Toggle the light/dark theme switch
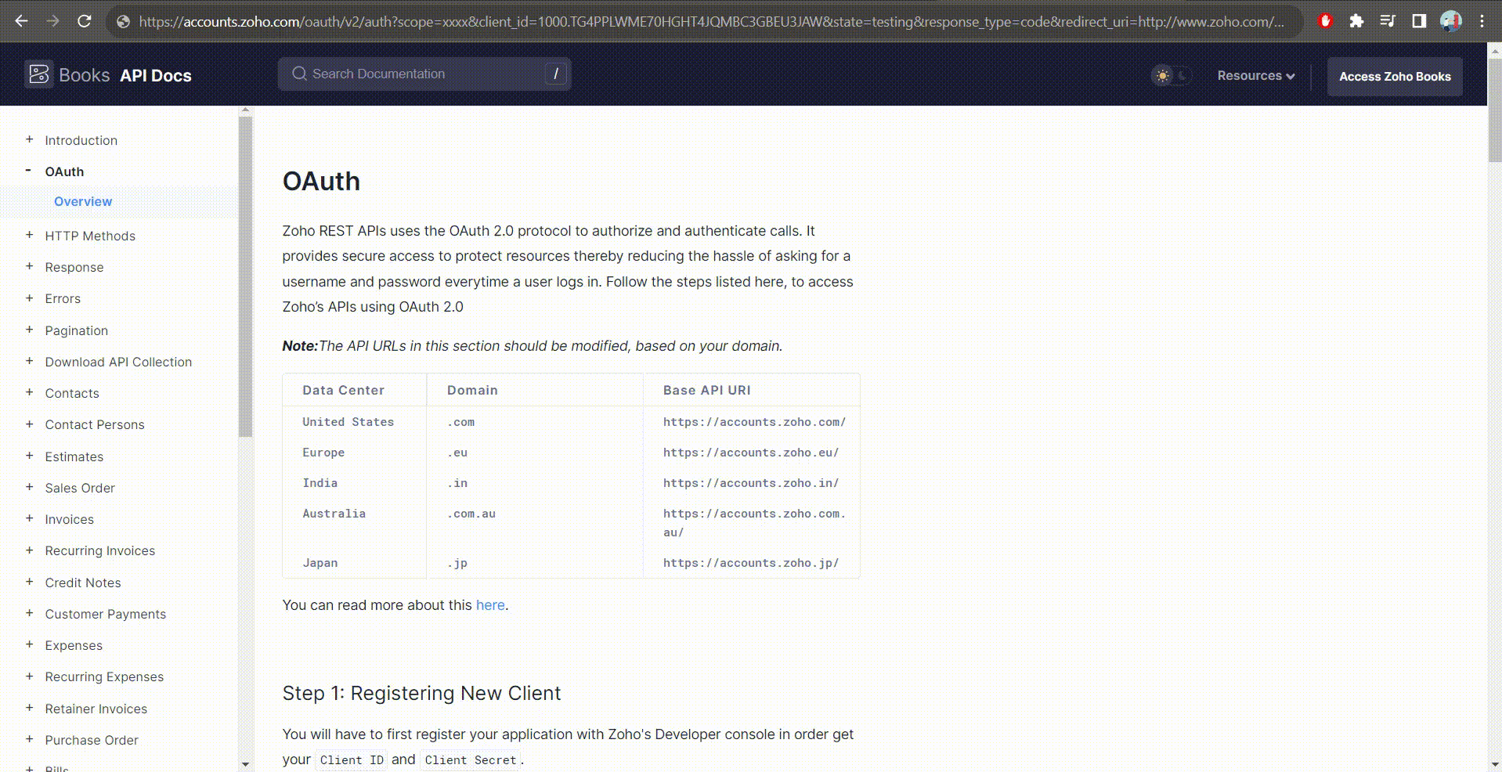This screenshot has width=1502, height=772. pos(1172,76)
